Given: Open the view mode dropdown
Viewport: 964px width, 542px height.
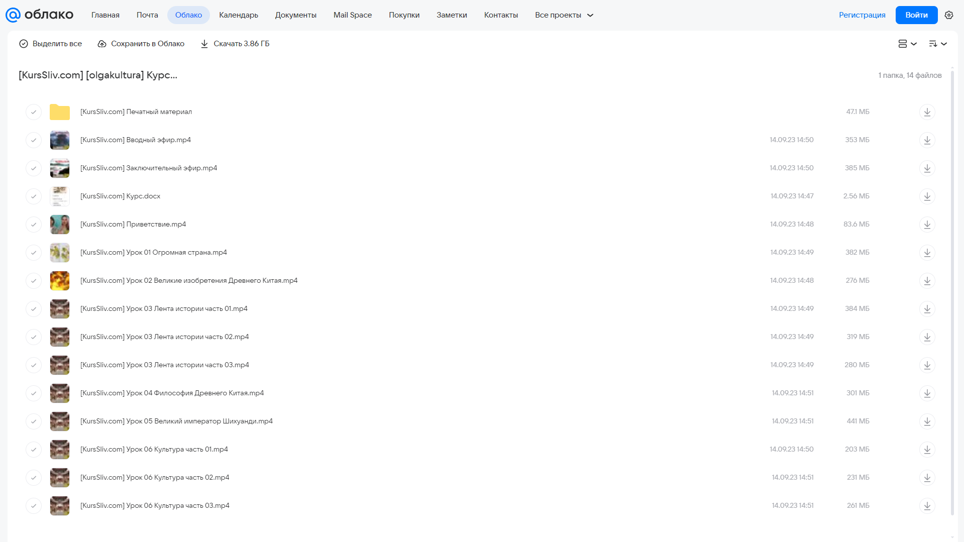Looking at the screenshot, I should 907,44.
